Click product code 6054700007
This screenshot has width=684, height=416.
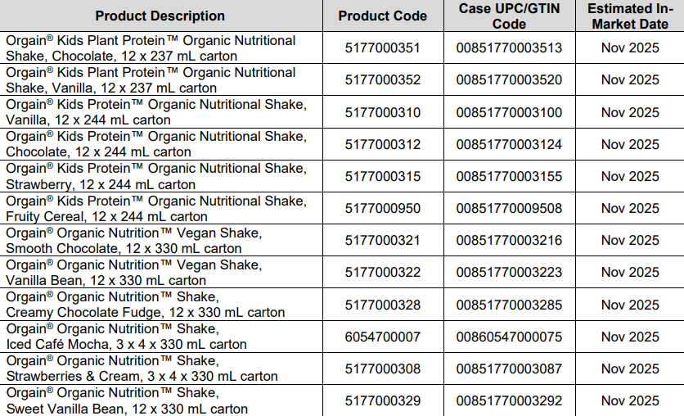click(x=382, y=337)
